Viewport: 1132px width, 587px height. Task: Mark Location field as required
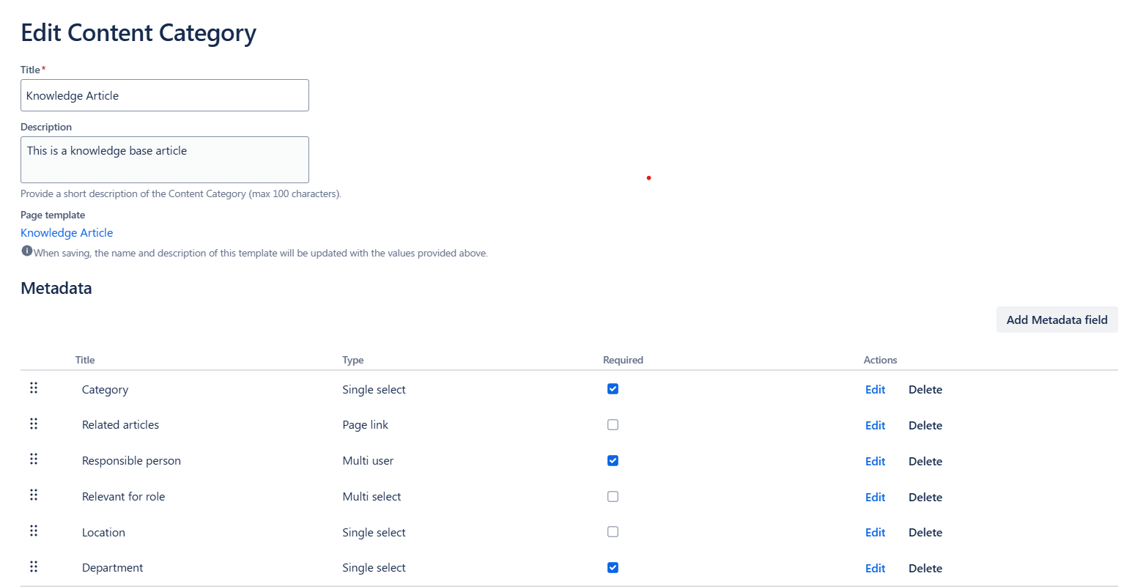click(x=613, y=532)
